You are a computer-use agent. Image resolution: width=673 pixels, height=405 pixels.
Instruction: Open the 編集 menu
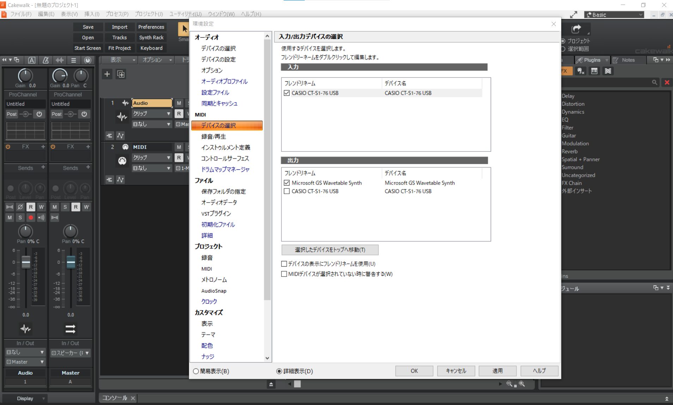coord(46,14)
